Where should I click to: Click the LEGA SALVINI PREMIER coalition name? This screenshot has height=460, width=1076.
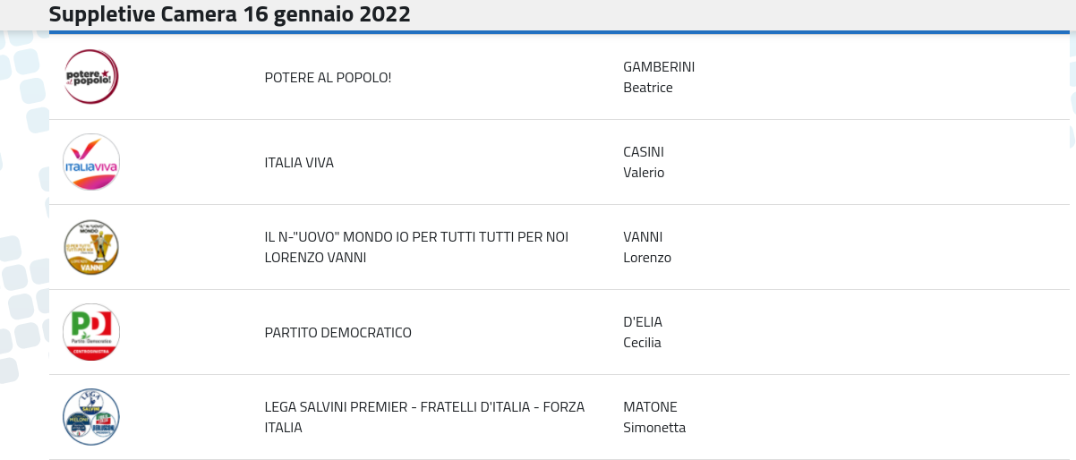click(424, 407)
